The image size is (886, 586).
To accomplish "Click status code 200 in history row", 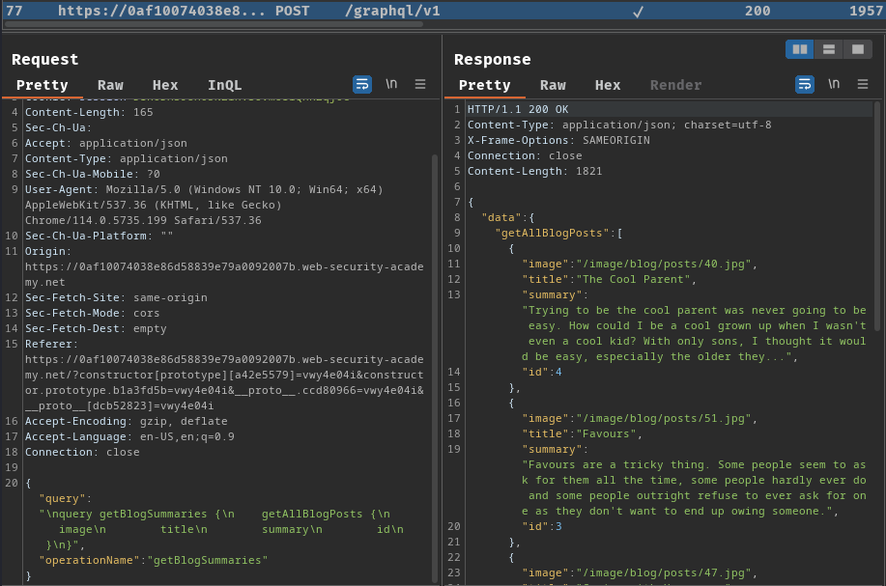I will [757, 11].
